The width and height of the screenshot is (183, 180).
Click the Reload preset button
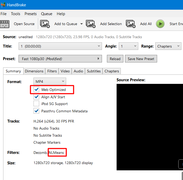tap(115, 59)
